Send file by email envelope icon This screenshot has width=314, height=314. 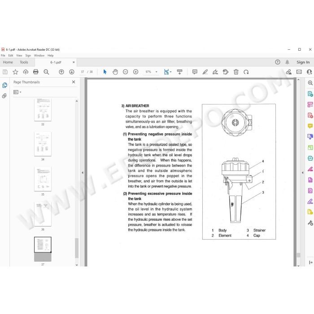pos(299,72)
